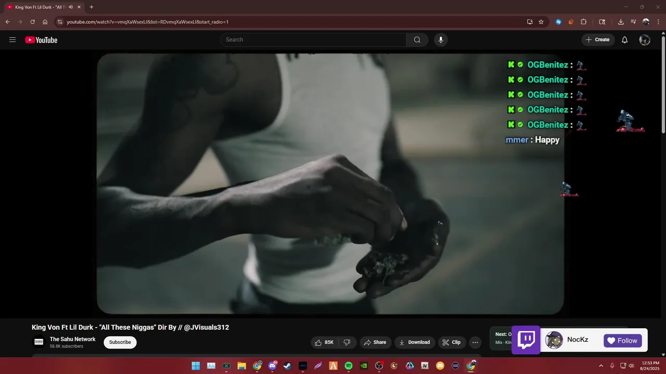
Task: Open the Google Lens search icon in toolbar
Action: click(x=602, y=22)
